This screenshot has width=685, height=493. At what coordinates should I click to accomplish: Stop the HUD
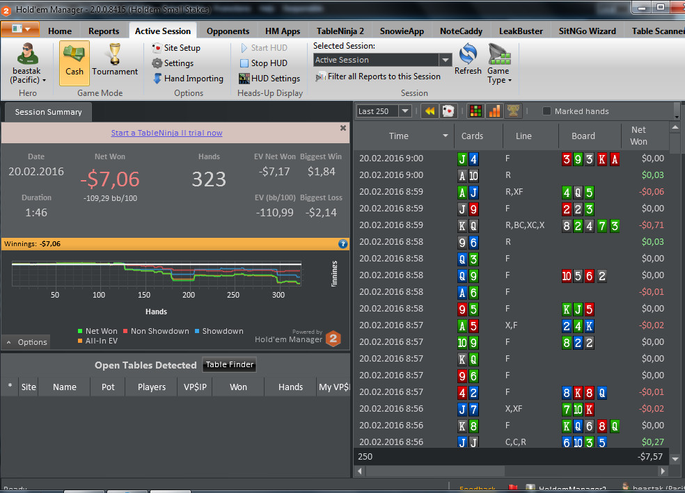pyautogui.click(x=263, y=63)
